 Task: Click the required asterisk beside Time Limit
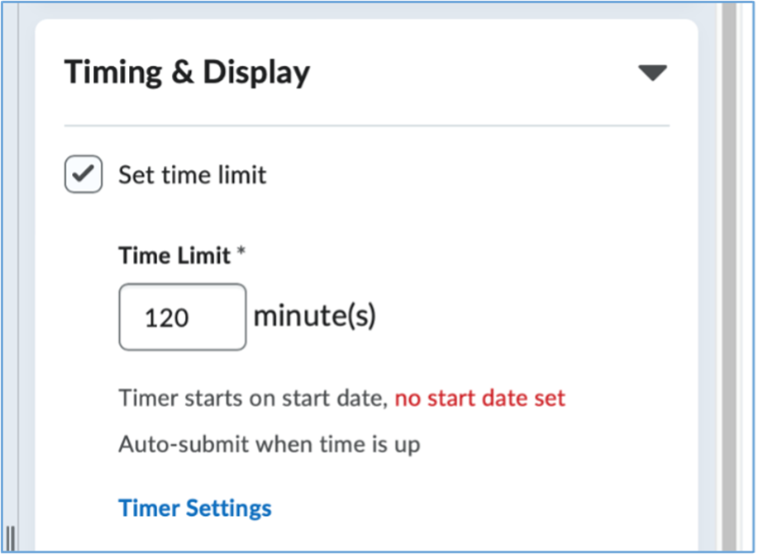[x=241, y=253]
